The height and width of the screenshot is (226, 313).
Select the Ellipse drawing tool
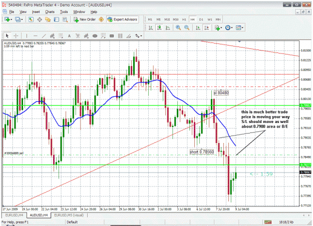click(95, 36)
